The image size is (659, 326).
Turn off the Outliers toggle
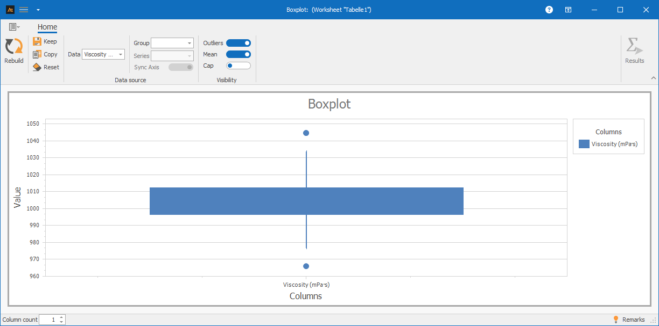tap(238, 43)
